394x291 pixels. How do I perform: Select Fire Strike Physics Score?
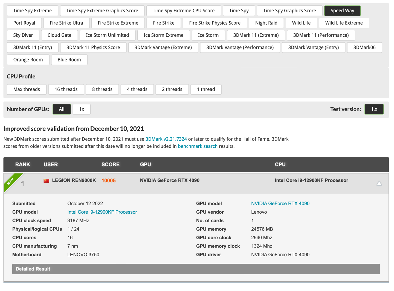pyautogui.click(x=215, y=23)
